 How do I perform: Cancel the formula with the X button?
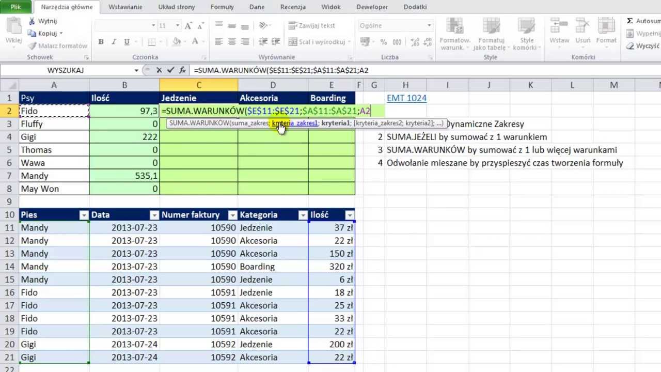(159, 70)
